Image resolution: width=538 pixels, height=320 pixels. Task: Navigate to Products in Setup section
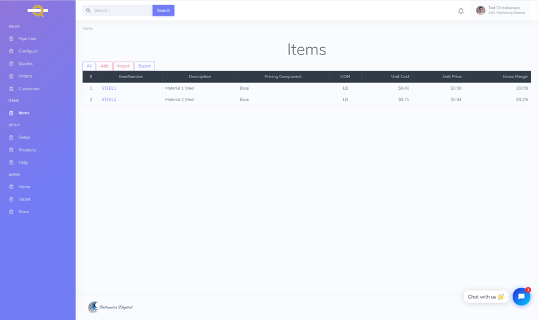click(27, 150)
